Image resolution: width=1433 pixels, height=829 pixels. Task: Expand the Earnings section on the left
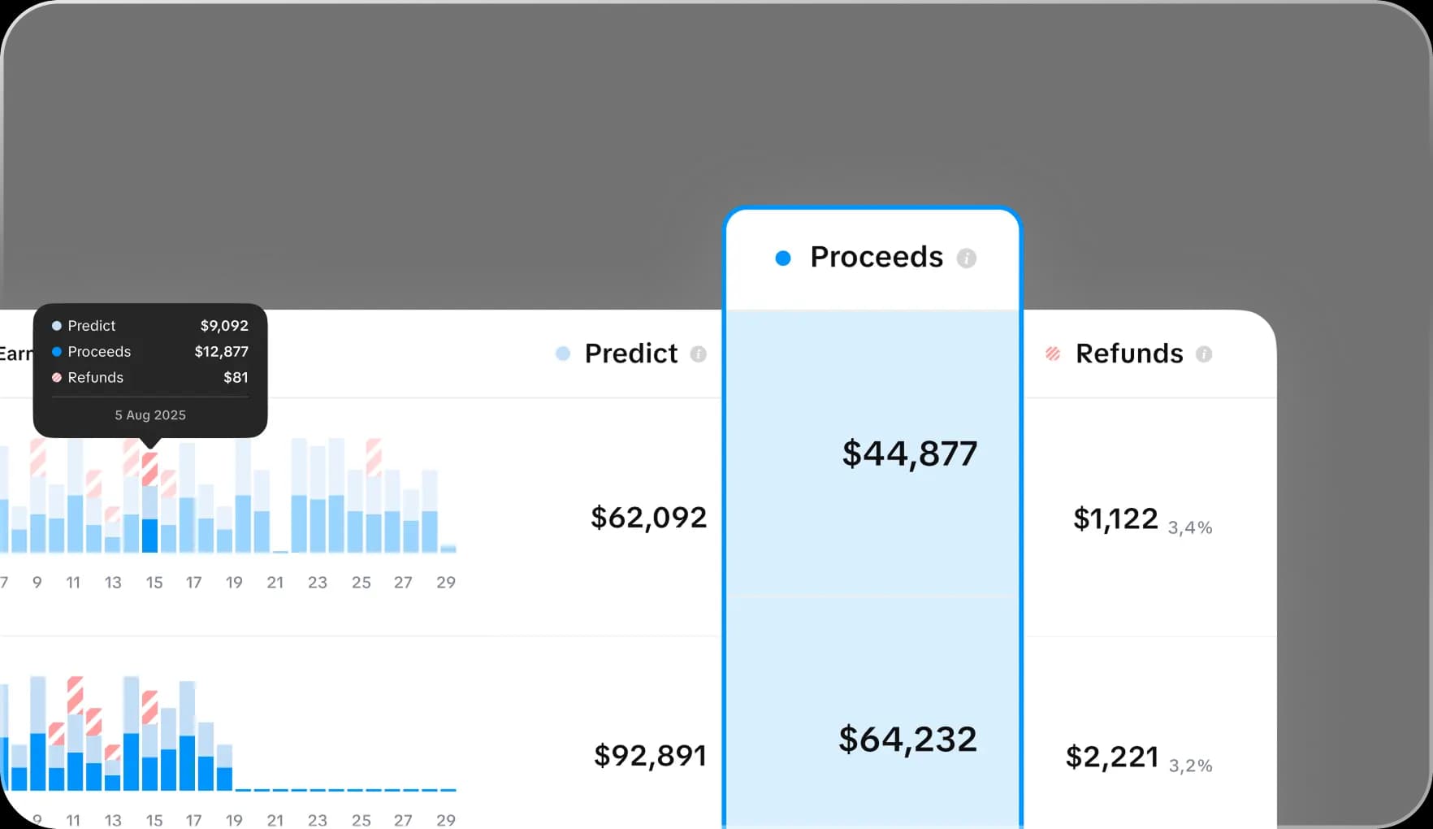[18, 354]
